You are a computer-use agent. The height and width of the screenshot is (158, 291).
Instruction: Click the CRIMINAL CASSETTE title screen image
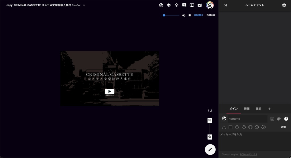coord(110,78)
